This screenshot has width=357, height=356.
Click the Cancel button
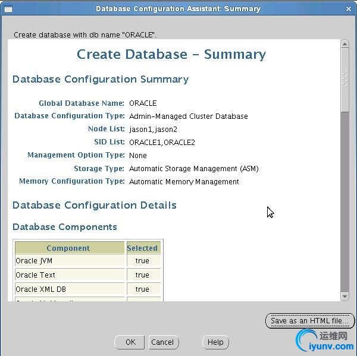tap(164, 342)
